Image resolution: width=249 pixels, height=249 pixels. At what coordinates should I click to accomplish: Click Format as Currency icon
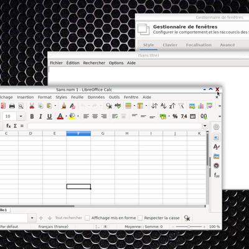(x=163, y=116)
